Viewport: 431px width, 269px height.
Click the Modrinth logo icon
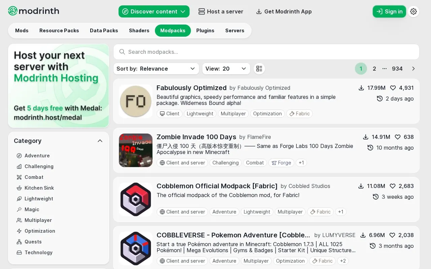(x=13, y=11)
